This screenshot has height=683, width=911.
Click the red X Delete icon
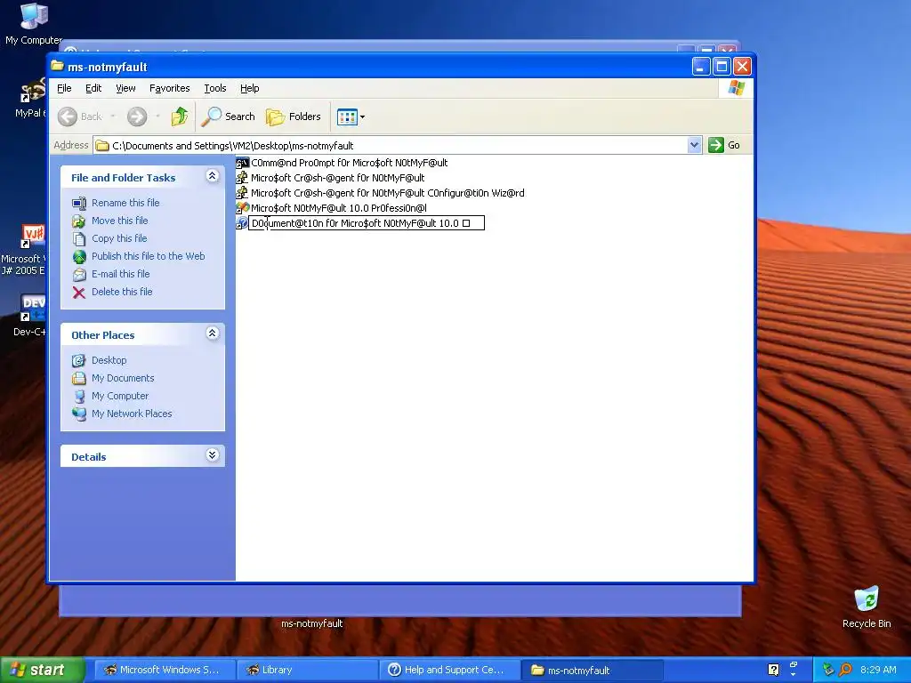click(79, 292)
